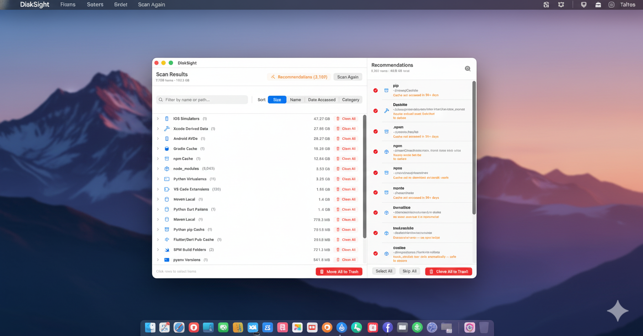Image resolution: width=643 pixels, height=336 pixels.
Task: Select the iOS Simulators phone icon
Action: coord(167,118)
